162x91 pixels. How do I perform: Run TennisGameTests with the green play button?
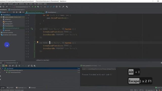point(32,7)
